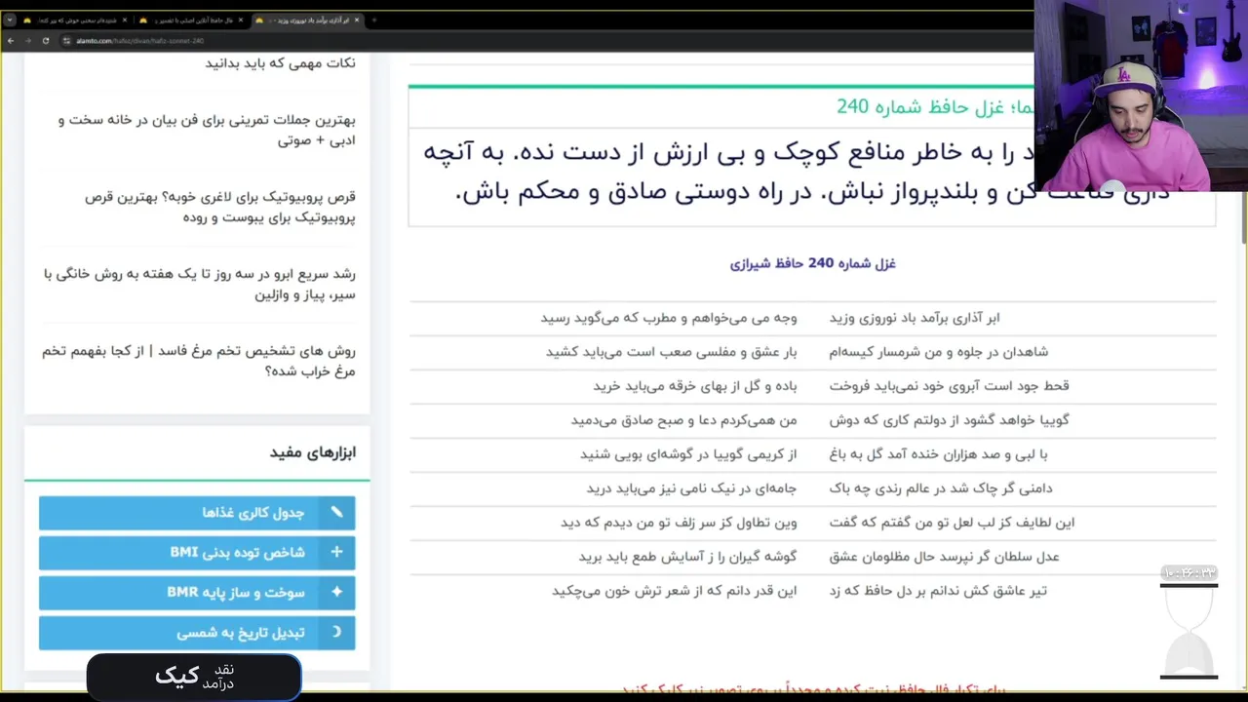Click the کیک نقد درآمد banner
Viewport: 1248px width, 702px height.
coord(194,676)
